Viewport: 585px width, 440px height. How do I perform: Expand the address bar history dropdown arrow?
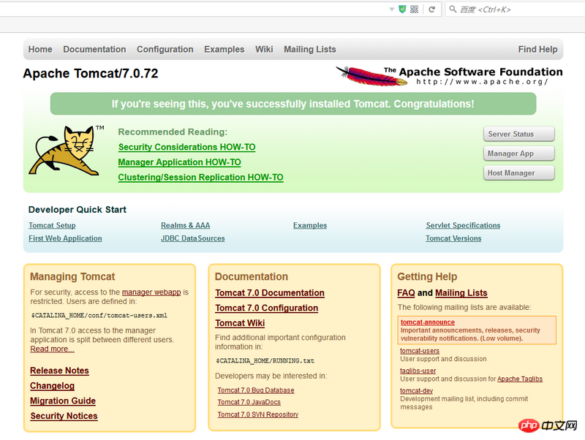click(x=392, y=10)
